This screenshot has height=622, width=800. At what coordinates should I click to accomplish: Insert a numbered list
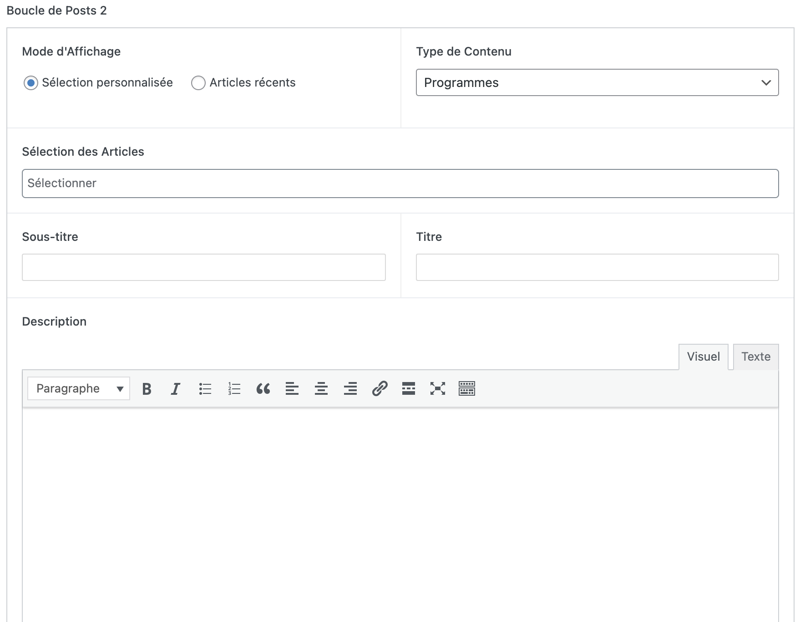[234, 389]
